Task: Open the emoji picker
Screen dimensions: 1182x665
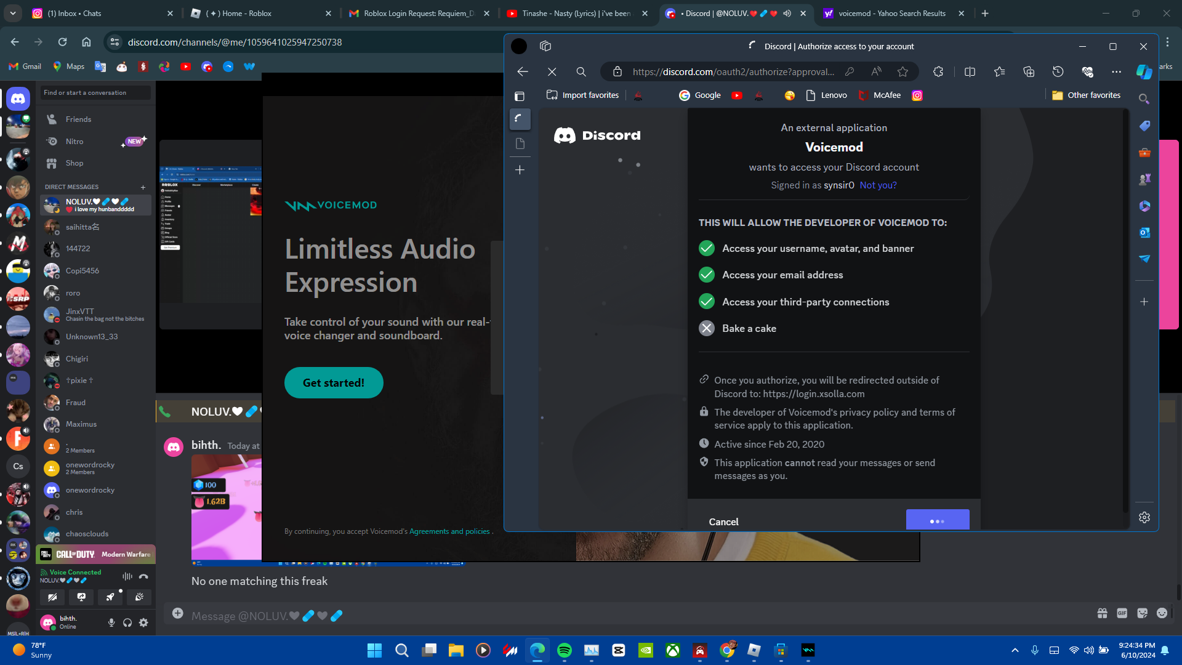Action: coord(1162,613)
